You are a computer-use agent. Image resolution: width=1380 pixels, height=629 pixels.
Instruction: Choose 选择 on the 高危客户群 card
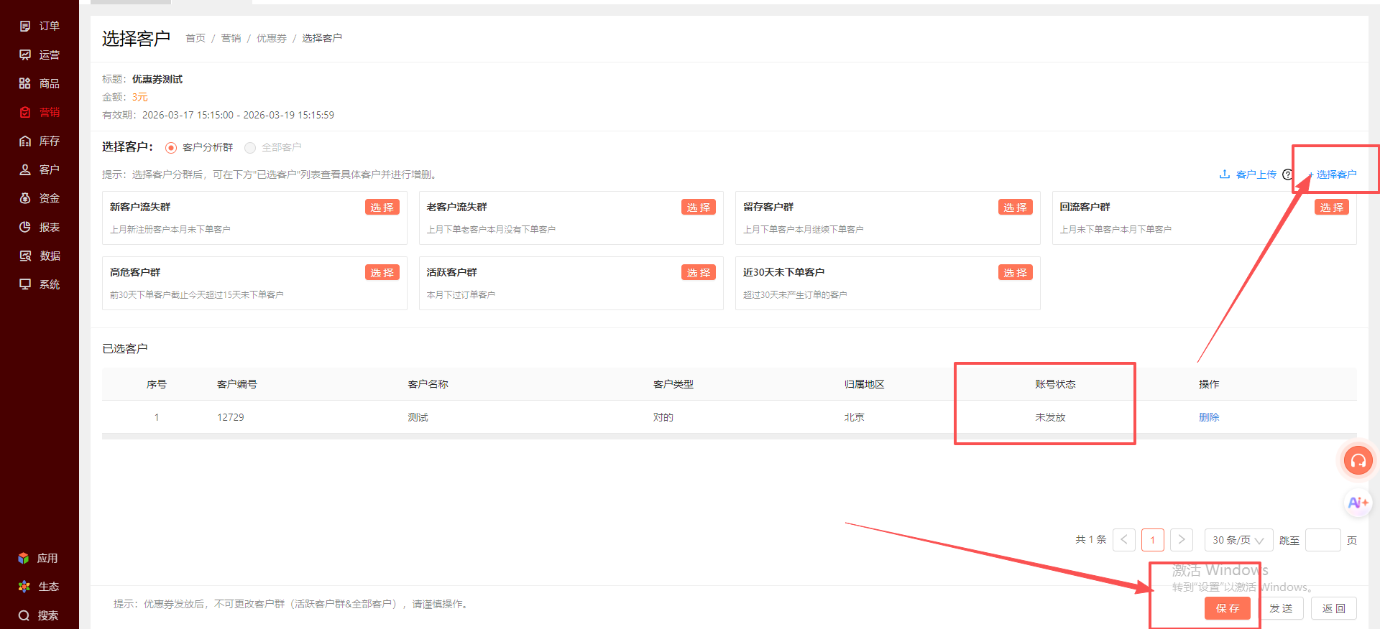[382, 273]
